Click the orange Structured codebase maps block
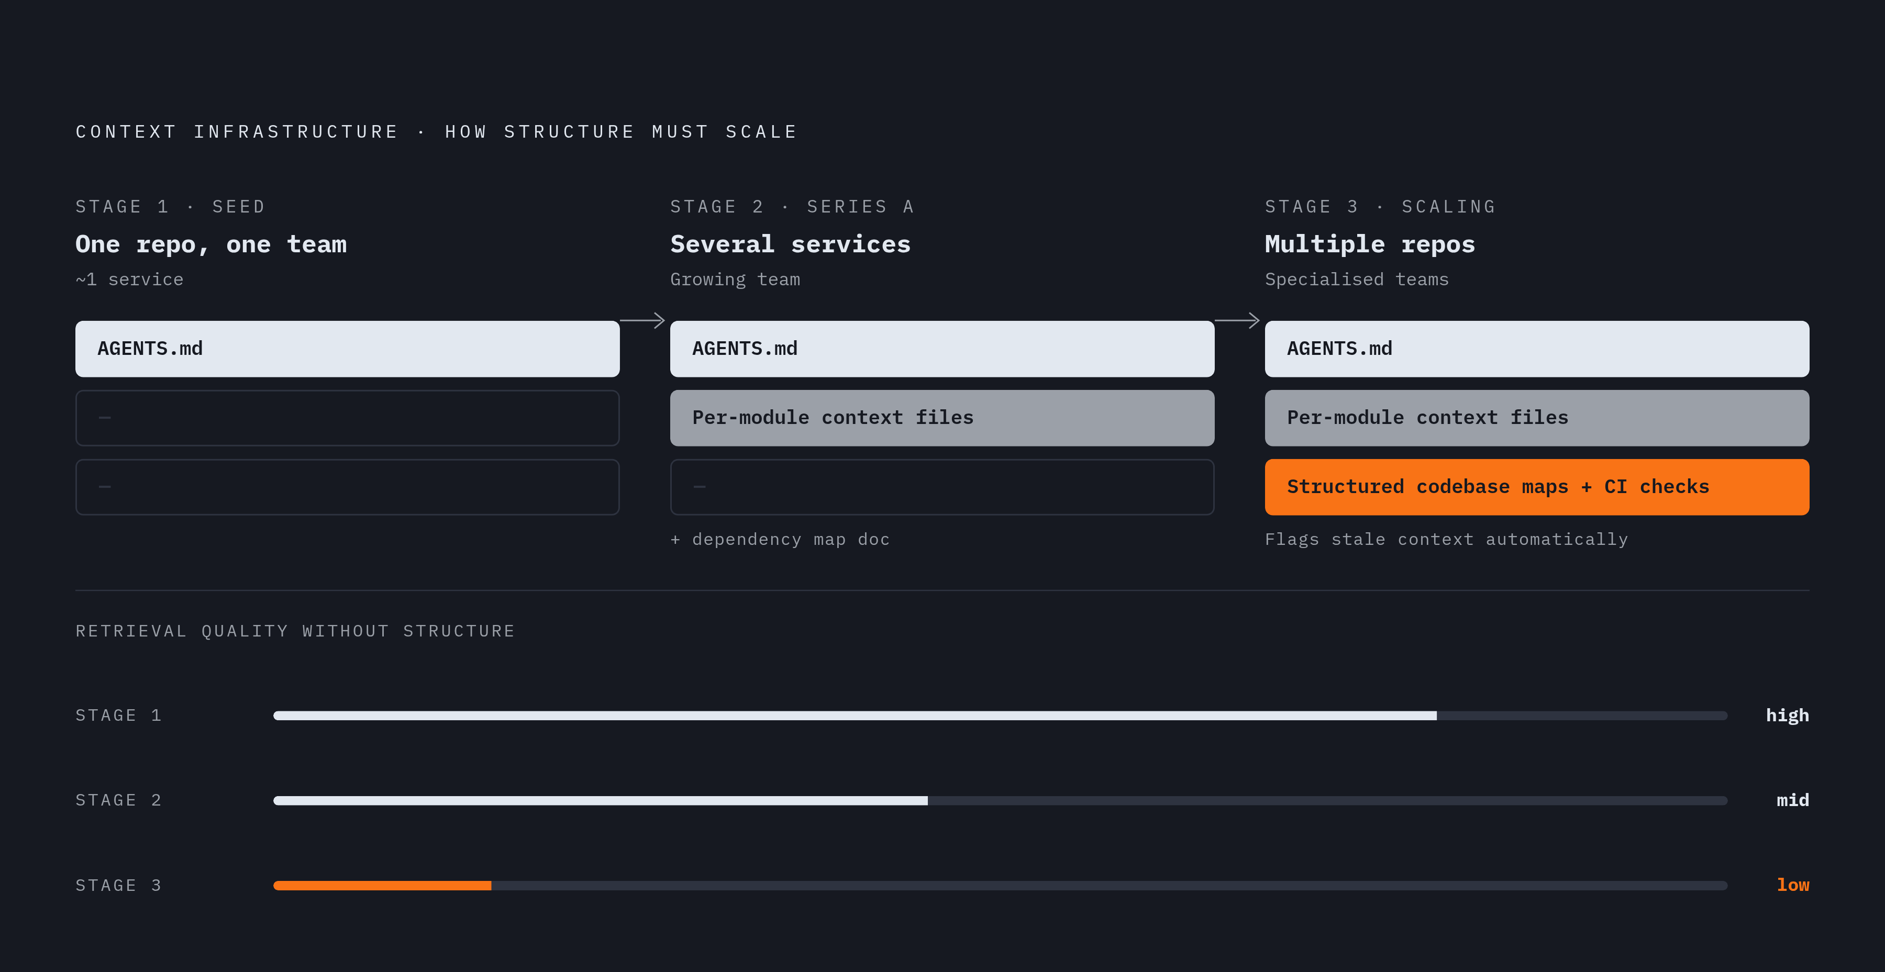 (x=1537, y=487)
